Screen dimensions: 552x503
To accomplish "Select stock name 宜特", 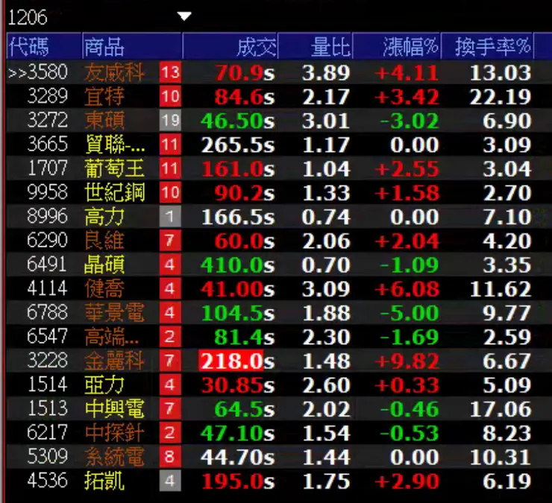I will (x=104, y=96).
